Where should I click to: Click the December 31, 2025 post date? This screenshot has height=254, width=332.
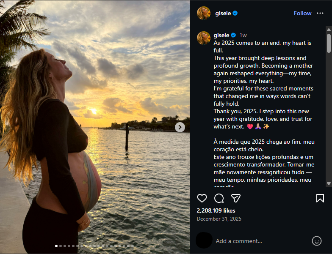(x=219, y=219)
